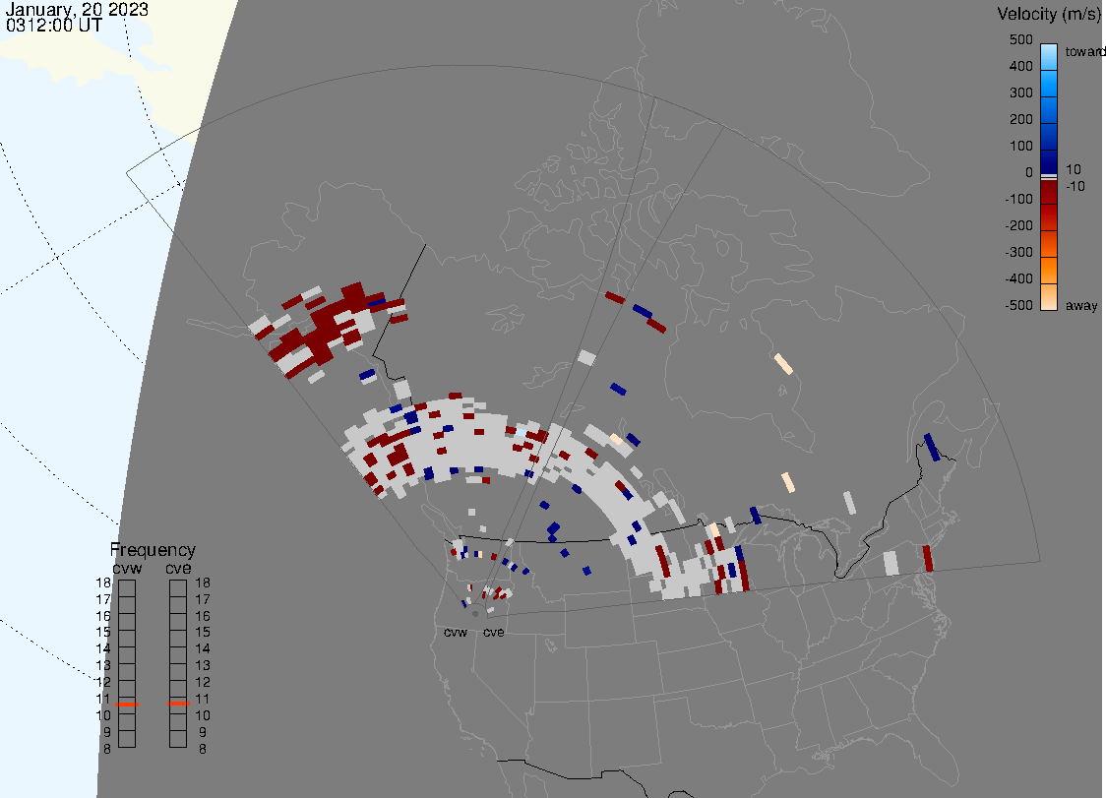
Task: Click the 'Frequency' legend heading
Action: pos(153,550)
